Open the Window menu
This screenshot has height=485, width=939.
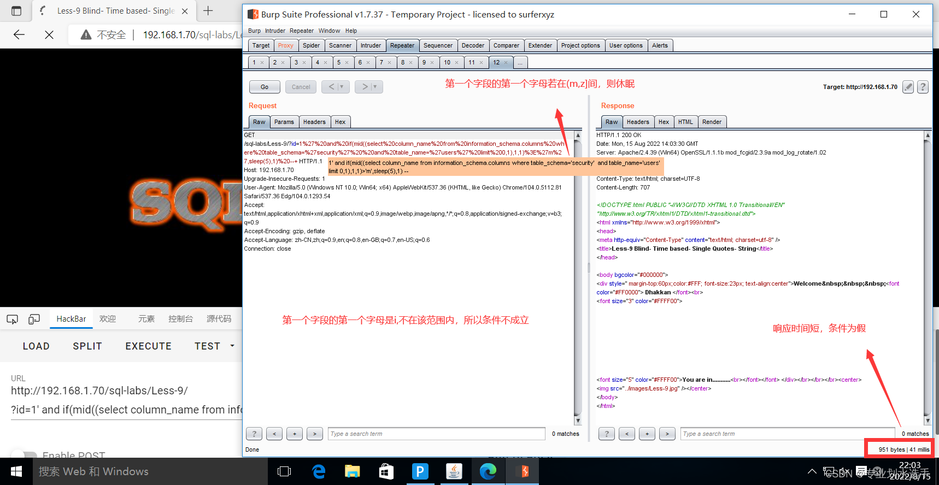(329, 31)
